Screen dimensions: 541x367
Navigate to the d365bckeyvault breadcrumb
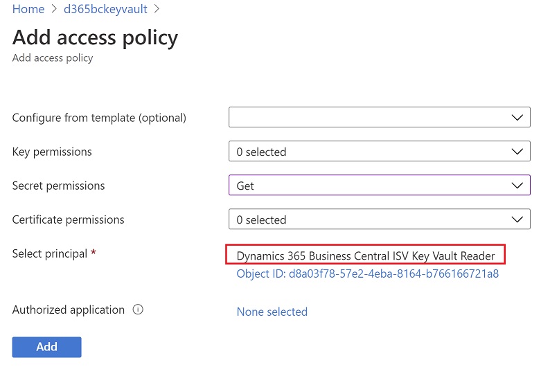[105, 10]
